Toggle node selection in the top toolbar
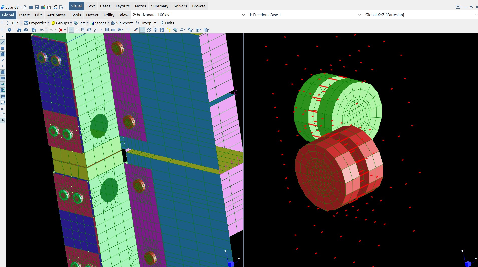Screen dimensions: 478x267 [71, 30]
